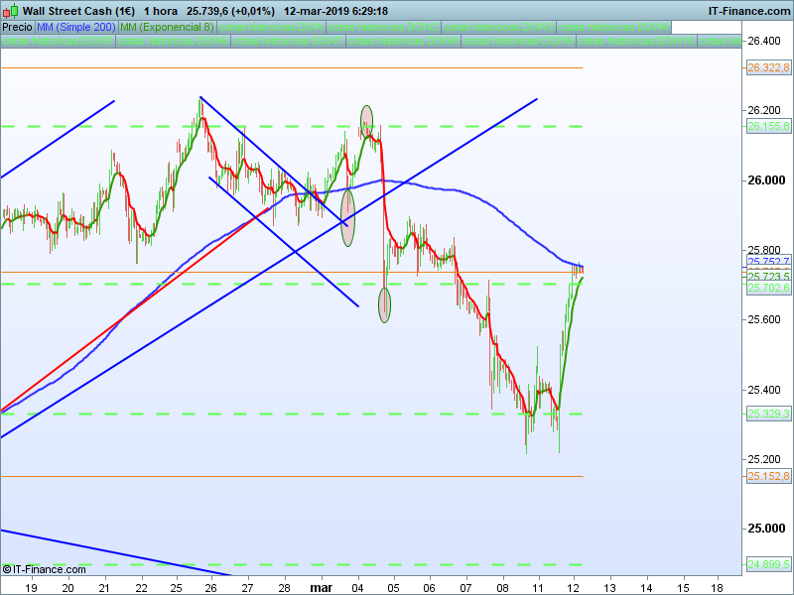The height and width of the screenshot is (595, 794).
Task: Click the 26.000 price axis value
Action: (766, 180)
